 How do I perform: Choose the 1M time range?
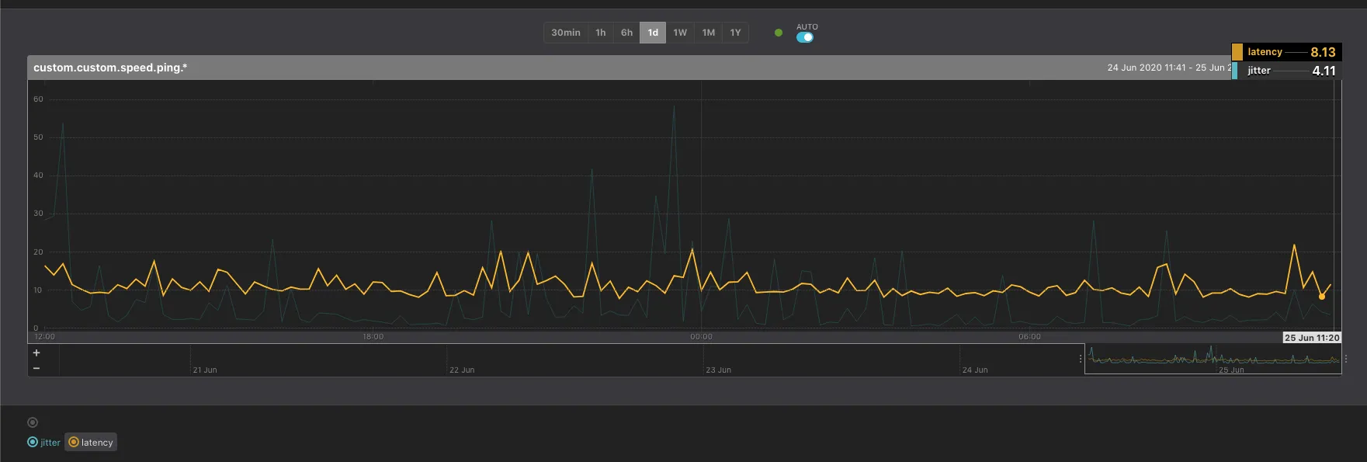coord(709,33)
